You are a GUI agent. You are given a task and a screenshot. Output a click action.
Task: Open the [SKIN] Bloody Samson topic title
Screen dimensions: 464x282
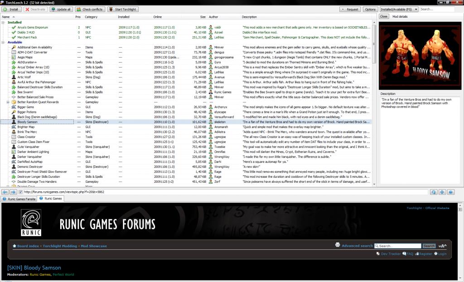(34, 268)
